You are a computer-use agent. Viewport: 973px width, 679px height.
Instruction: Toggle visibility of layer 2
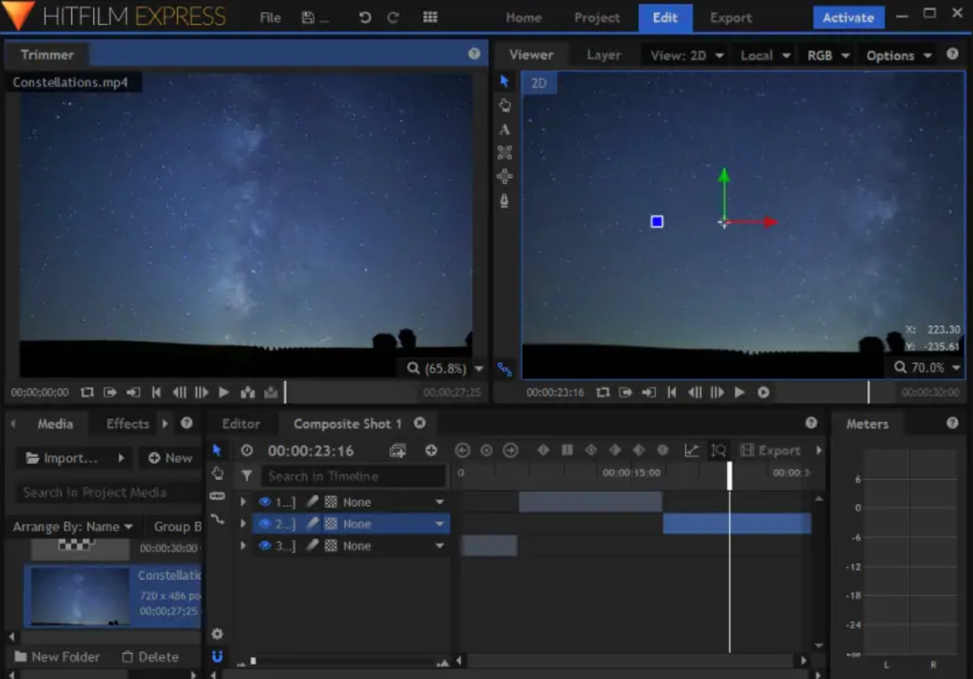[264, 524]
